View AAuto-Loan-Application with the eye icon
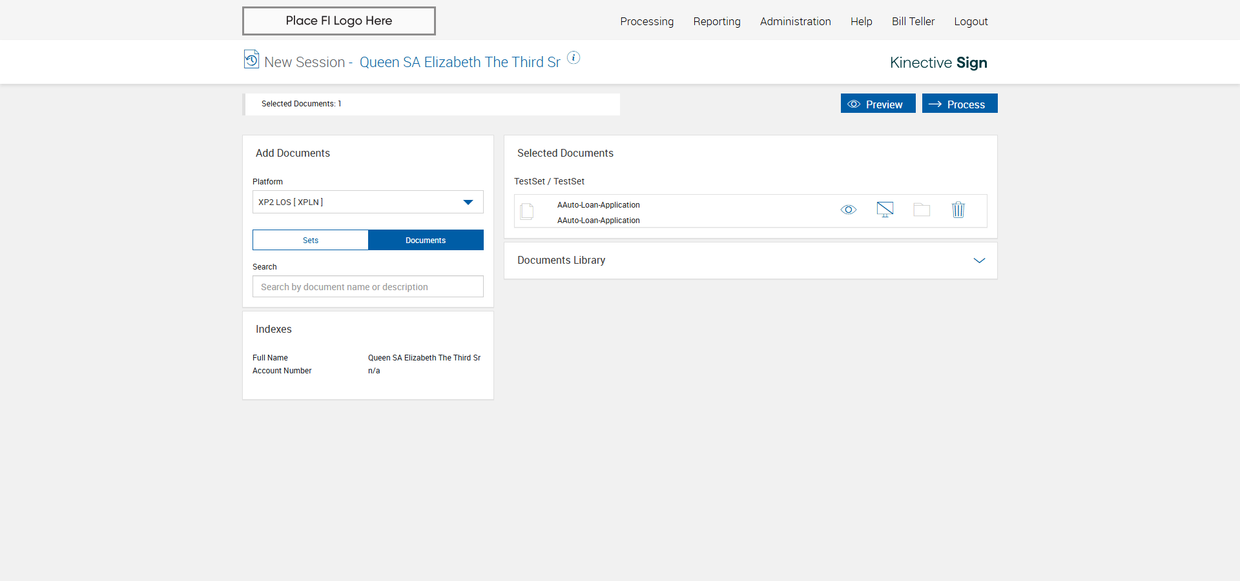This screenshot has height=581, width=1240. (849, 210)
